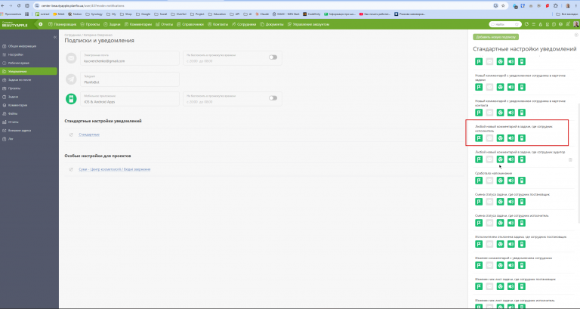The width and height of the screenshot is (580, 309).
Task: Click the browser back arrow
Action: [3, 5]
